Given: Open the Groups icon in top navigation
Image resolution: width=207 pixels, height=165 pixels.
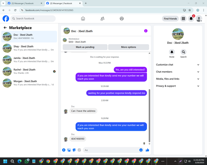Looking at the screenshot, I should tap(122, 19).
